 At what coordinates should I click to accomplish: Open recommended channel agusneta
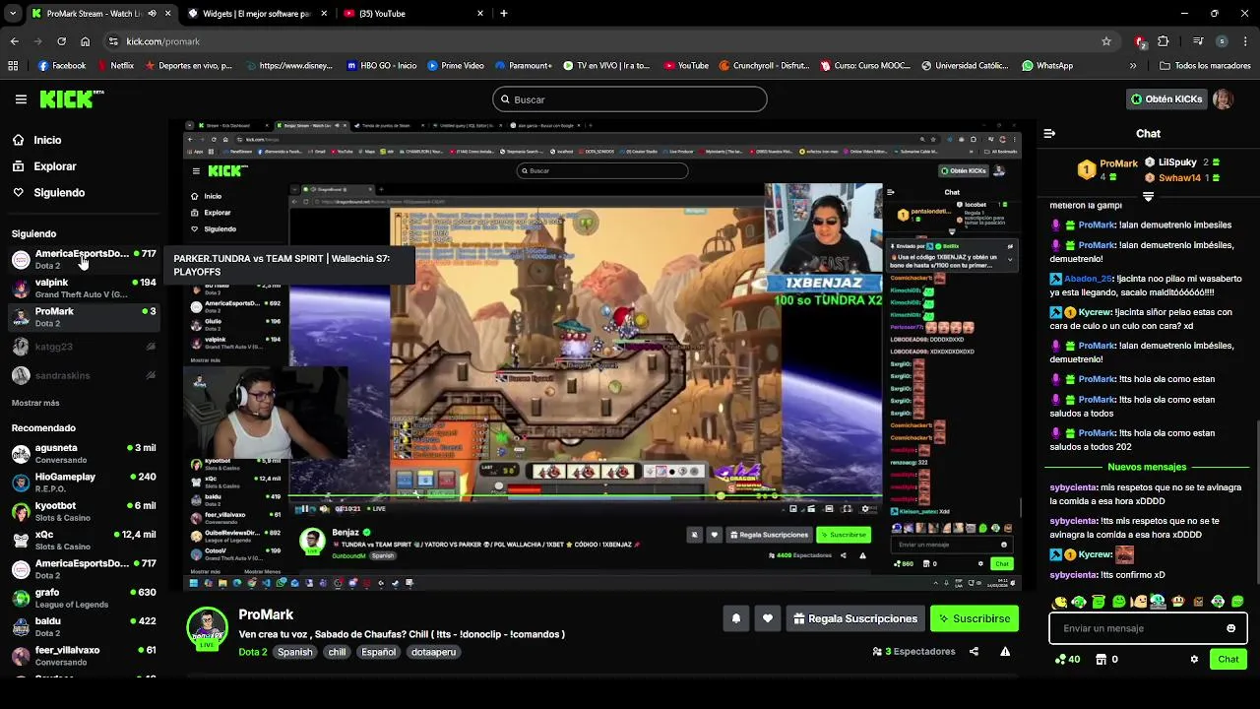[84, 453]
